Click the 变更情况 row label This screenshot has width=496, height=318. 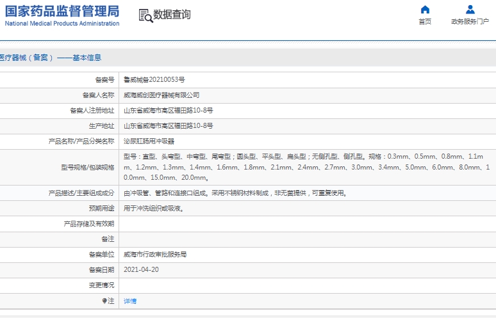pyautogui.click(x=101, y=285)
